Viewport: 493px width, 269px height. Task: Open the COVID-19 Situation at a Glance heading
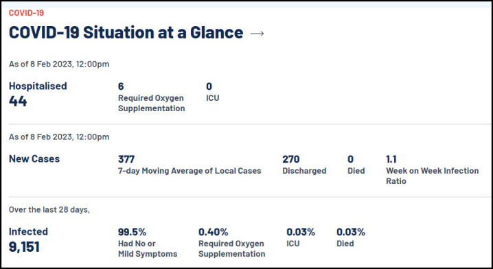(126, 33)
